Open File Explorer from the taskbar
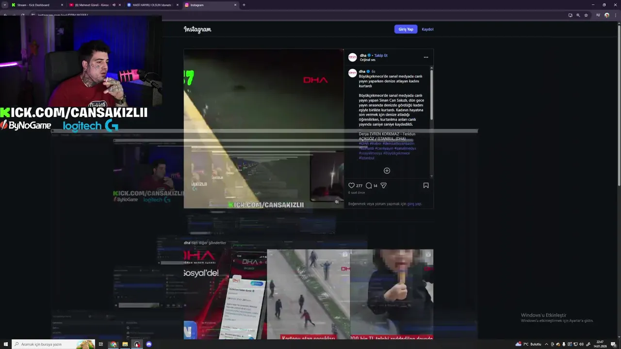Screen dimensions: 621x349 pyautogui.click(x=125, y=344)
